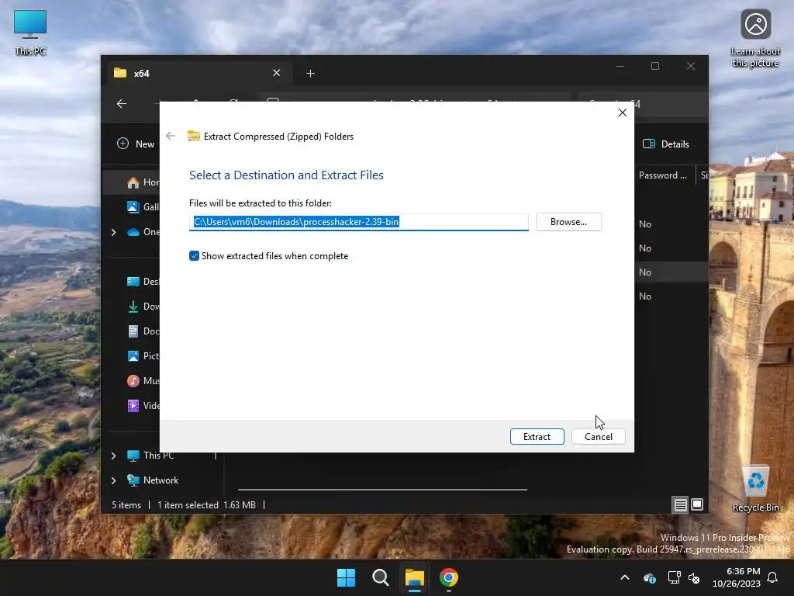Click the destination folder path field
This screenshot has width=794, height=596.
[x=358, y=222]
